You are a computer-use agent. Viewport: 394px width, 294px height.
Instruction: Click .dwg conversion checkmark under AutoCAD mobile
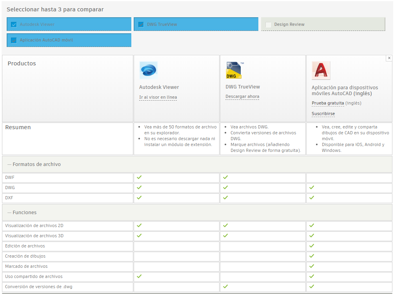[312, 286]
